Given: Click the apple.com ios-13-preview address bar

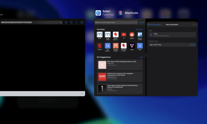Looking at the screenshot, I should coord(31,22).
